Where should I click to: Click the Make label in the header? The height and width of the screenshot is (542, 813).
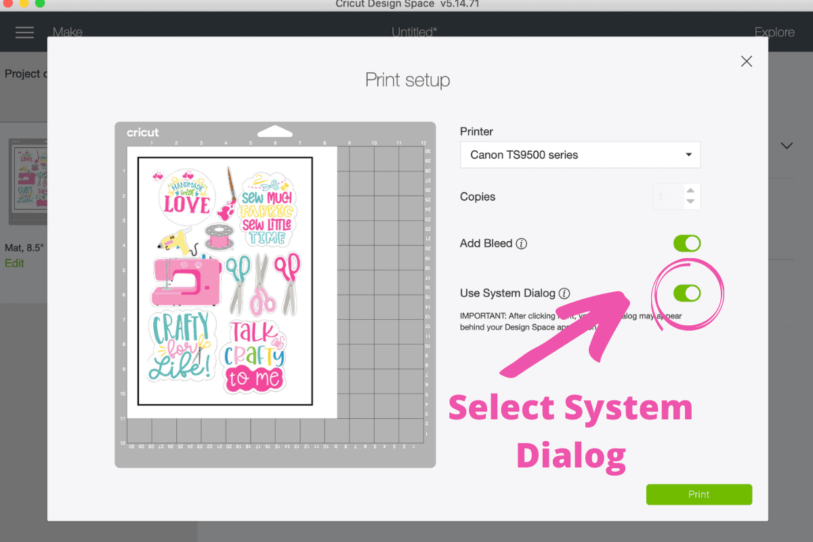68,32
